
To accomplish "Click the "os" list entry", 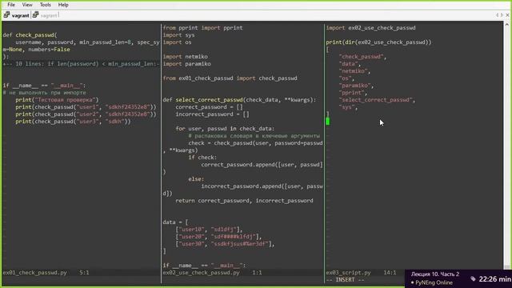I will click(346, 78).
